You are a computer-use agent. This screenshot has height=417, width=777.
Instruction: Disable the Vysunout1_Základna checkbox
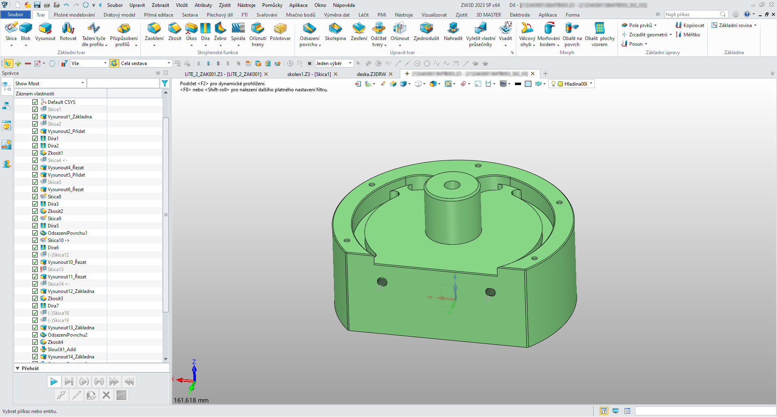click(35, 117)
